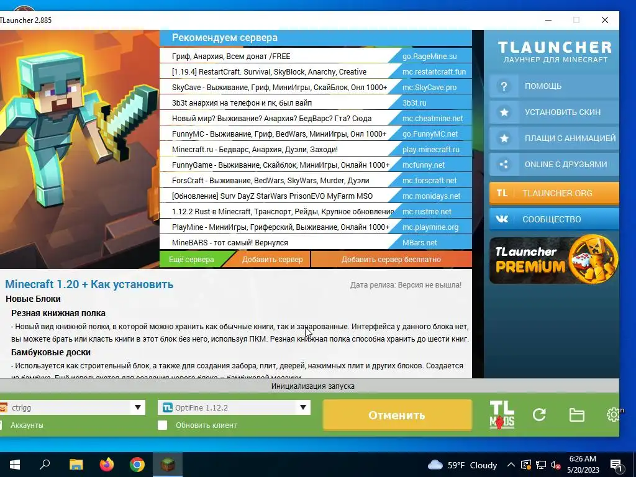The image size is (636, 477).
Task: Open the TL Mods icon
Action: [502, 414]
